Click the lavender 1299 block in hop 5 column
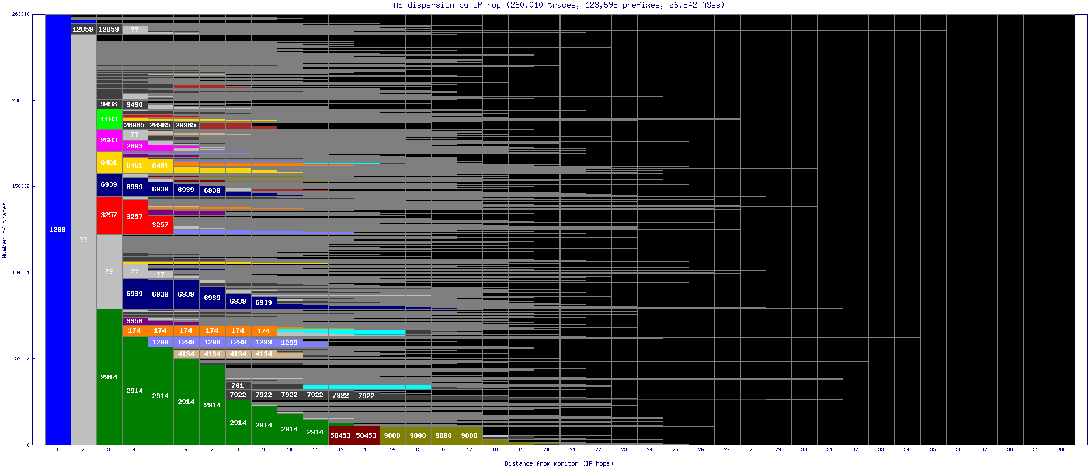1088x467 pixels. click(161, 342)
